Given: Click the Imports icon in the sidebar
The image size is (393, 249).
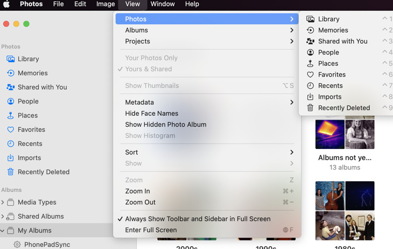Looking at the screenshot, I should (11, 158).
